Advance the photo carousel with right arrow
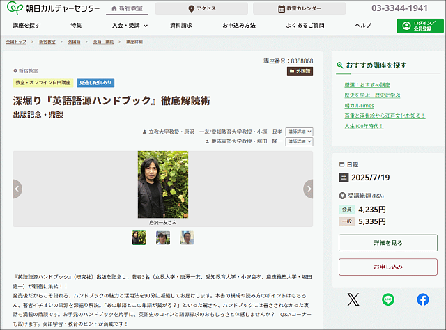446x330 pixels. (309, 189)
